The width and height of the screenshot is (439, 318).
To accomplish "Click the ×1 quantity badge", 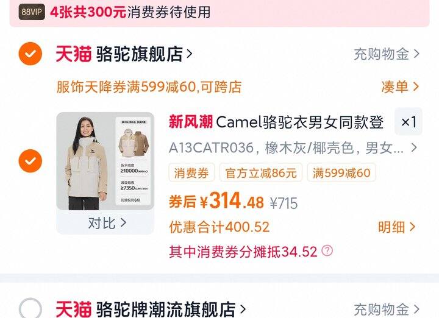I will click(x=408, y=122).
